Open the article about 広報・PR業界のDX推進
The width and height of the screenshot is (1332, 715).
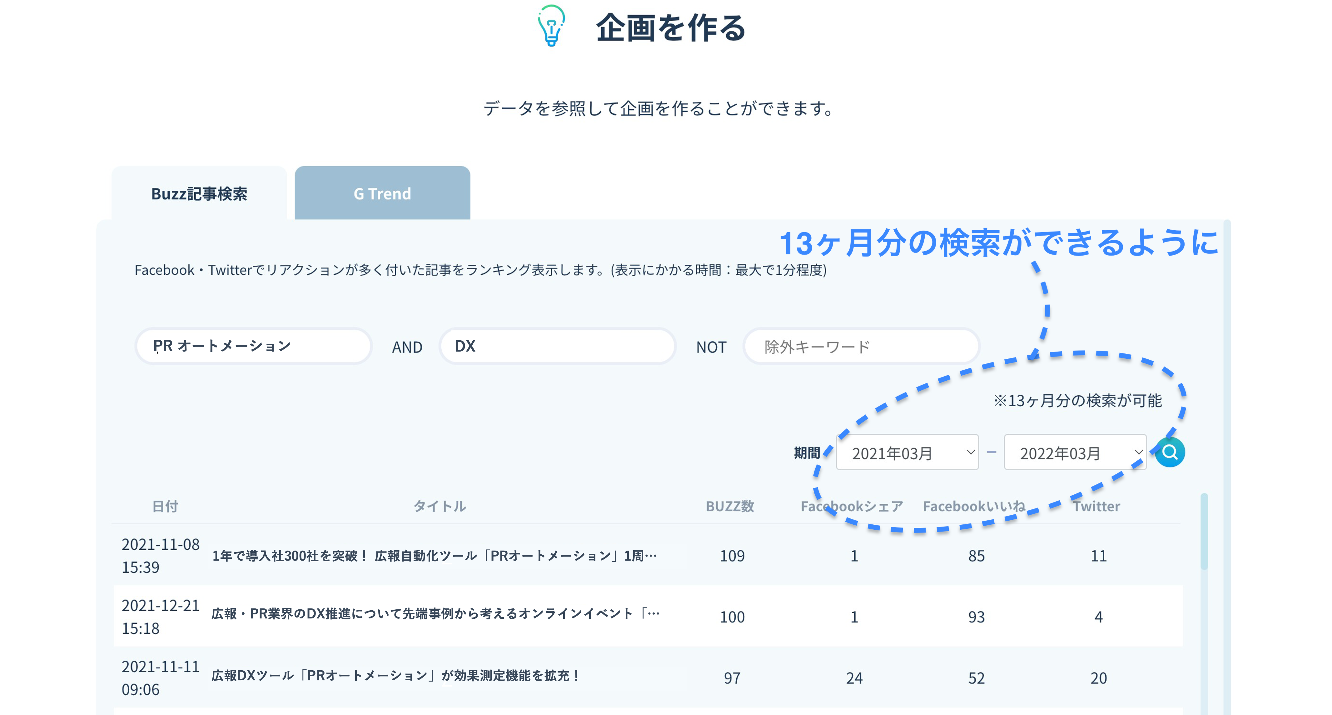435,614
